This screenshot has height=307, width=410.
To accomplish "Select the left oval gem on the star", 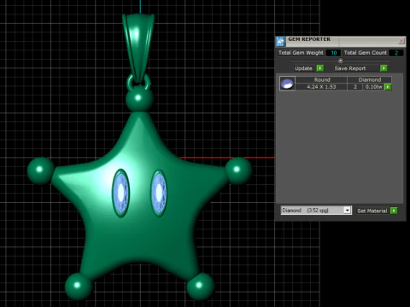I will 120,193.
